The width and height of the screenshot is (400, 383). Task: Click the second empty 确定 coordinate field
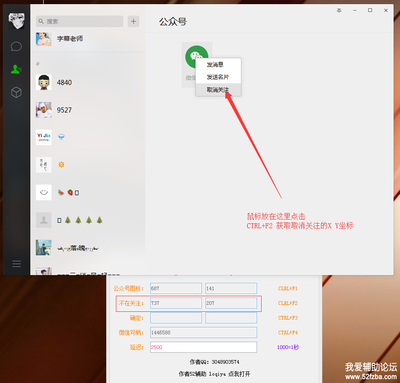pyautogui.click(x=231, y=318)
